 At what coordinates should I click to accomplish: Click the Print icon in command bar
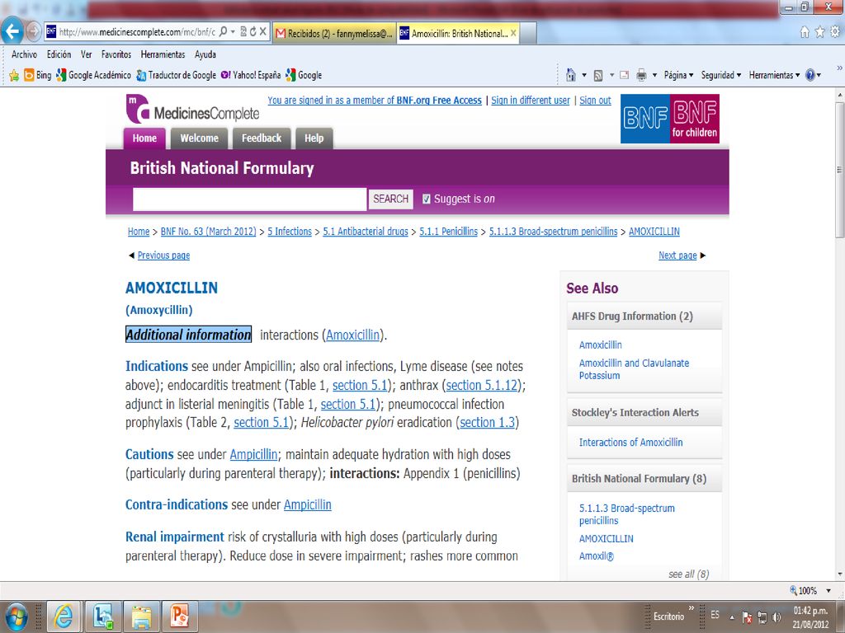pos(641,75)
